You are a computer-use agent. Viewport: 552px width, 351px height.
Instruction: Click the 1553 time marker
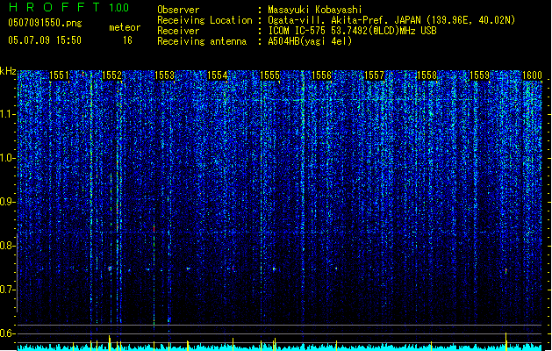pos(164,75)
